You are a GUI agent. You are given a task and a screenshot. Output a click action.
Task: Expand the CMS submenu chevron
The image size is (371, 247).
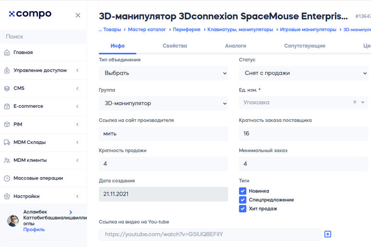77,88
